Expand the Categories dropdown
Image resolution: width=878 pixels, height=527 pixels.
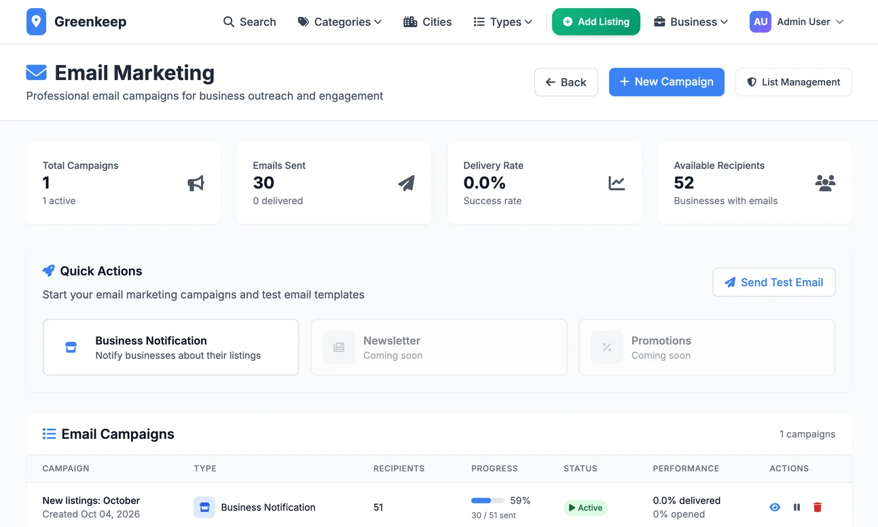click(340, 22)
